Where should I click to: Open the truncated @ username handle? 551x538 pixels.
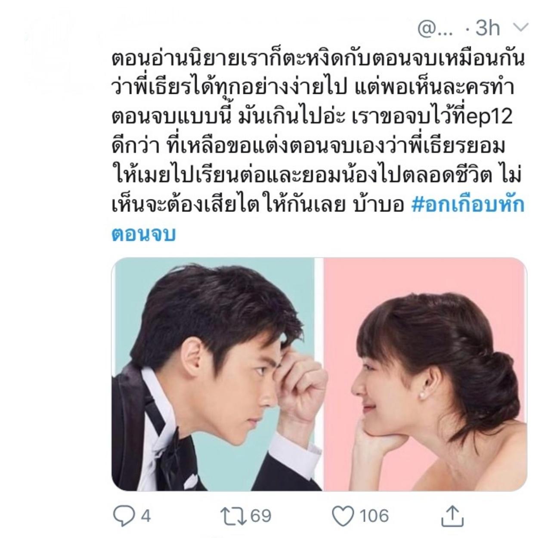pyautogui.click(x=435, y=29)
